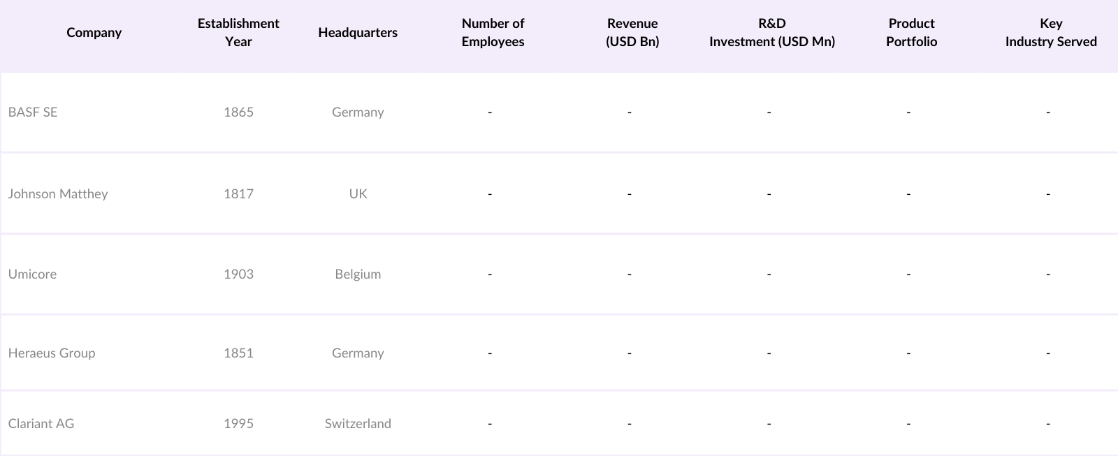Click the BASF SE company name
1118x456 pixels.
(33, 112)
